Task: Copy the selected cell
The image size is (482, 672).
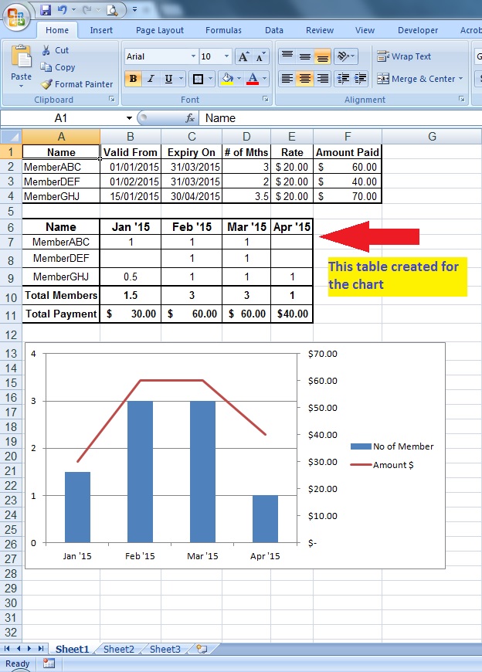Action: 58,67
